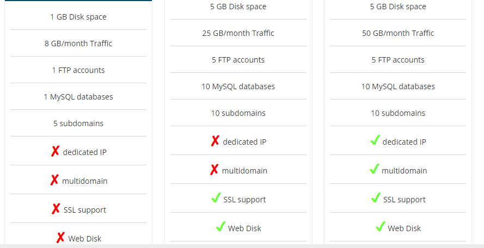Click green check beside dedicated IP in 50 GB plan

tap(375, 140)
